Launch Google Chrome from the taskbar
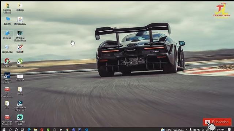 click(67, 130)
